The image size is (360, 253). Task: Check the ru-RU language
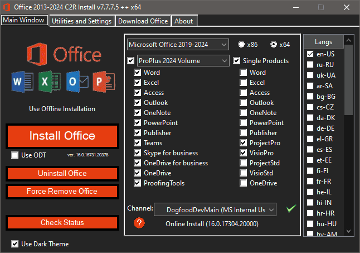tap(310, 65)
